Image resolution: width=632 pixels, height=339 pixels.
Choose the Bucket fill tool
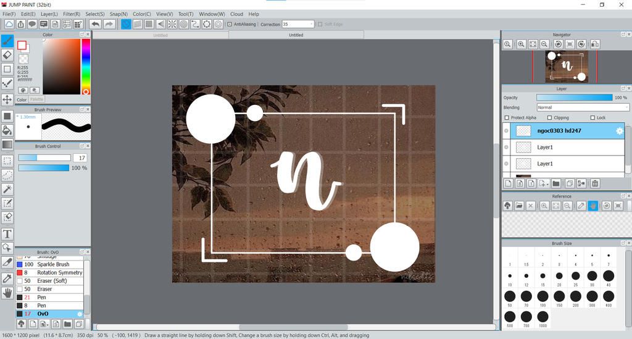7,130
